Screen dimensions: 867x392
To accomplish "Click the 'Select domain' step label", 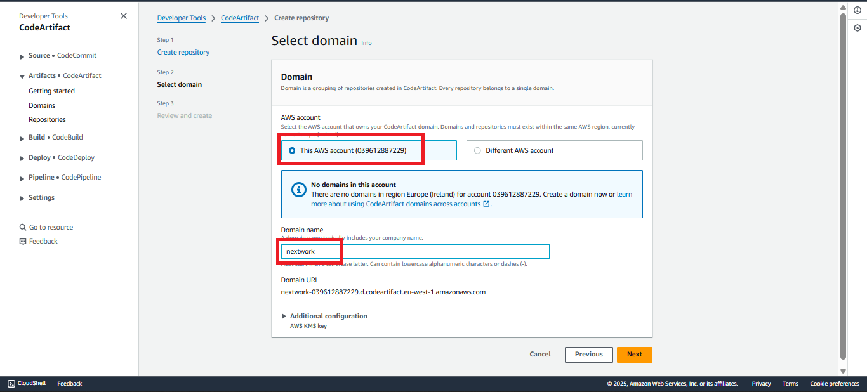I will (180, 85).
